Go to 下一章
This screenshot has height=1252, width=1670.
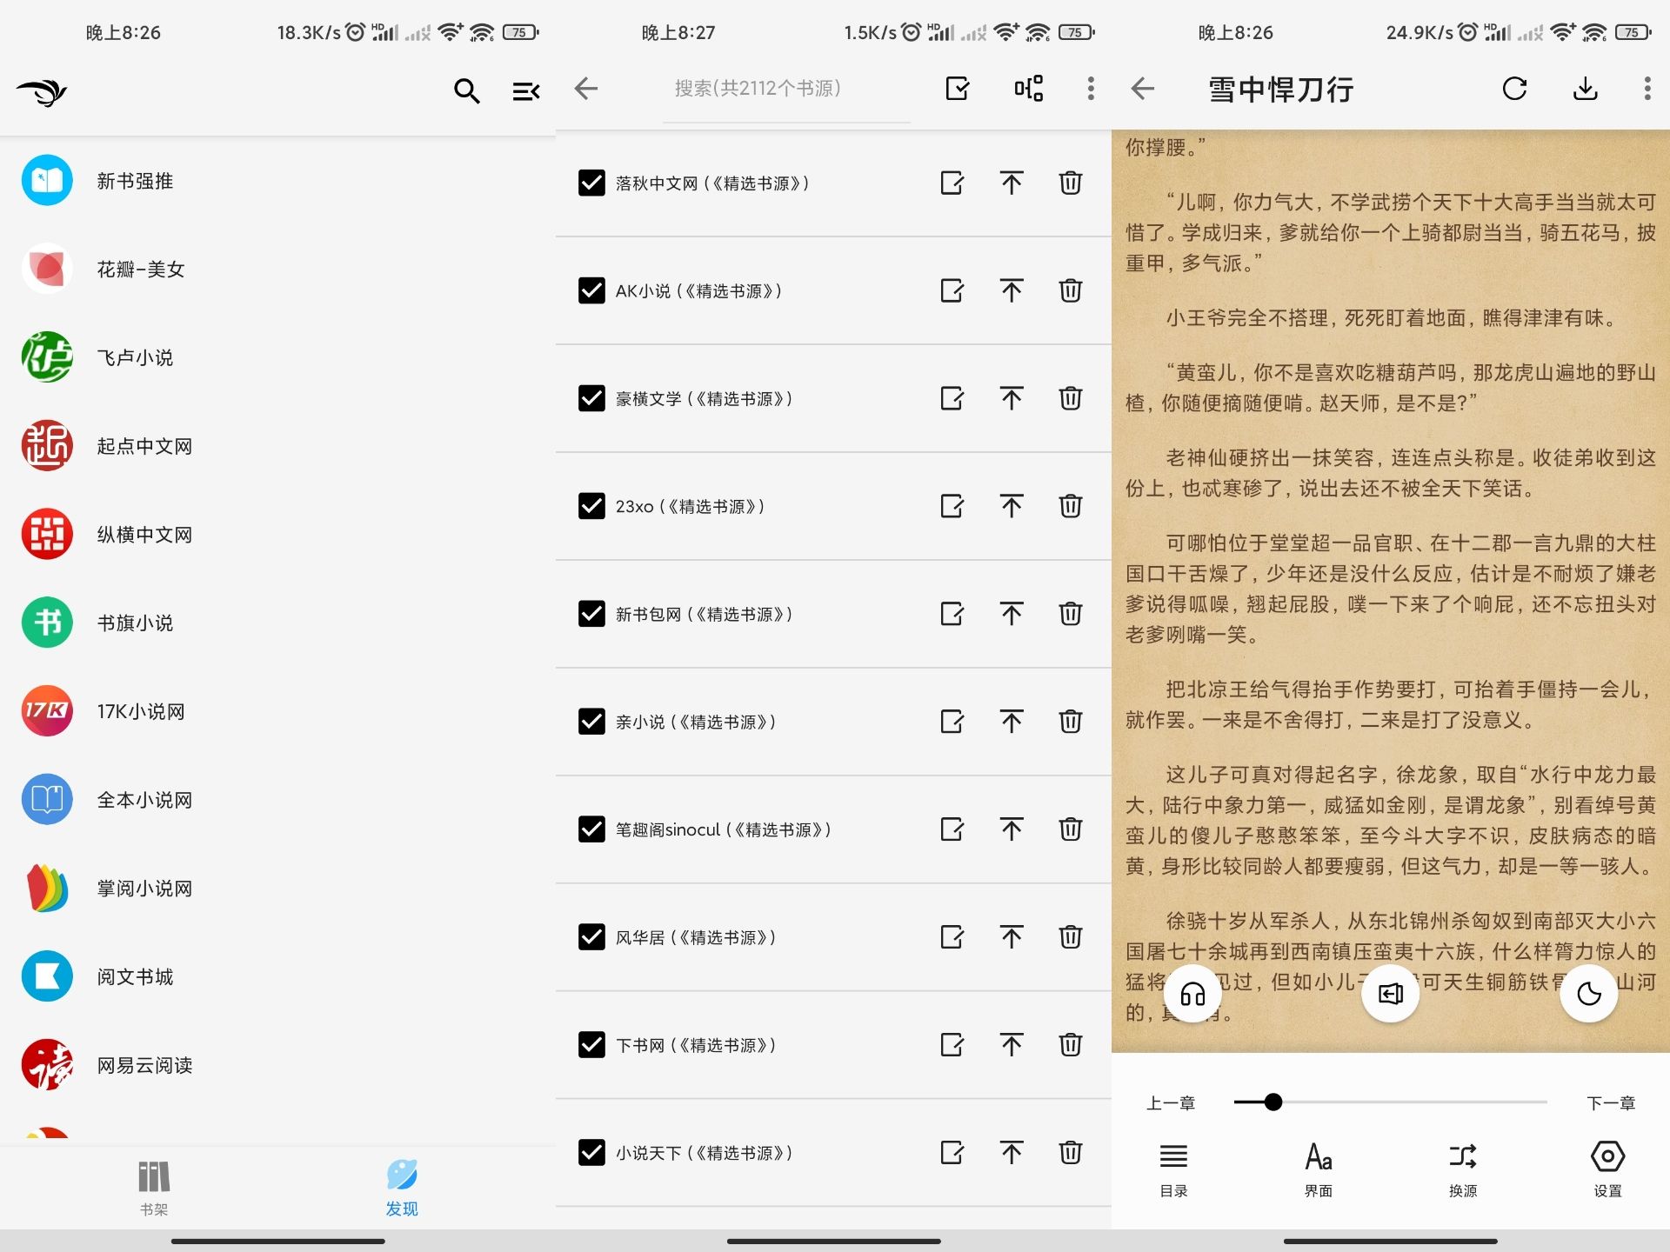pyautogui.click(x=1611, y=1103)
